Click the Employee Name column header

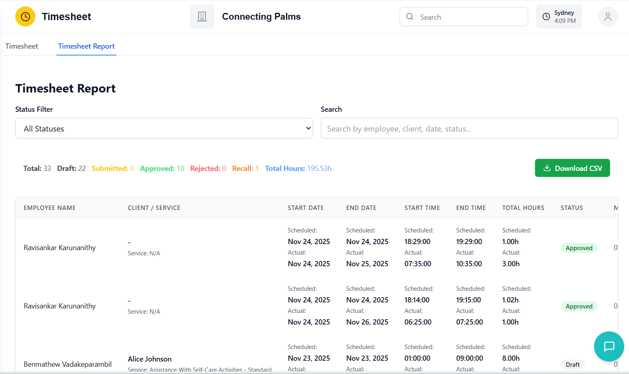pos(50,208)
